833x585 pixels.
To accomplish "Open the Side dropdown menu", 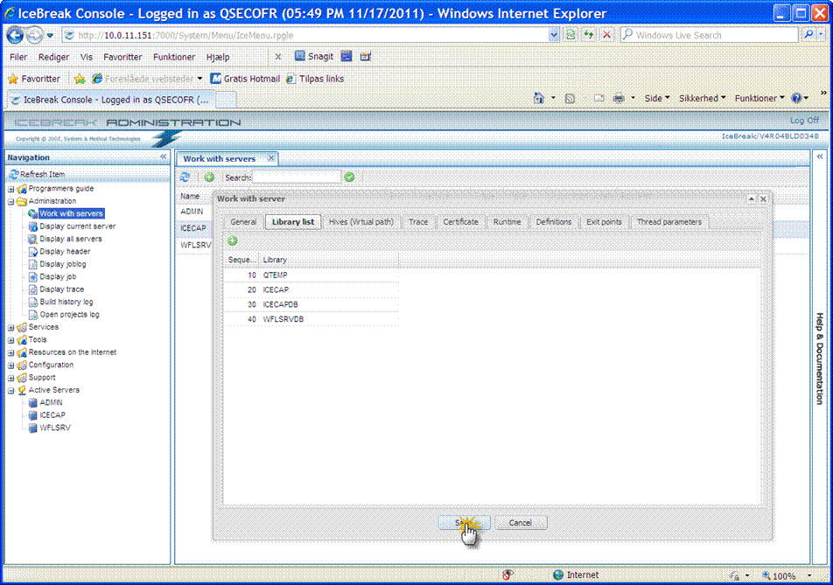I will (x=656, y=98).
